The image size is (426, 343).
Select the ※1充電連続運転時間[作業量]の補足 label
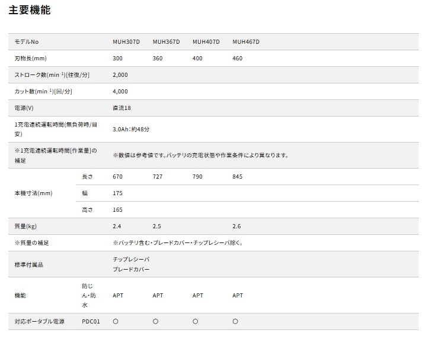tap(56, 156)
